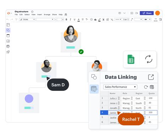Click the Quota column header

152,93
